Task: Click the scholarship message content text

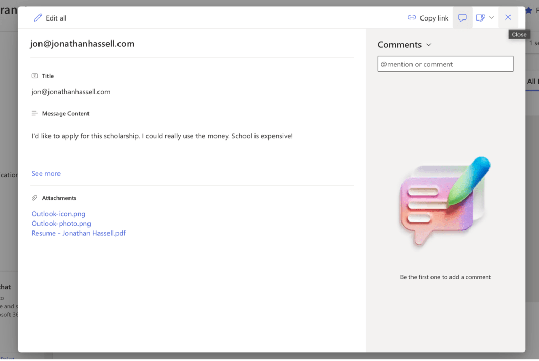Action: [162, 136]
